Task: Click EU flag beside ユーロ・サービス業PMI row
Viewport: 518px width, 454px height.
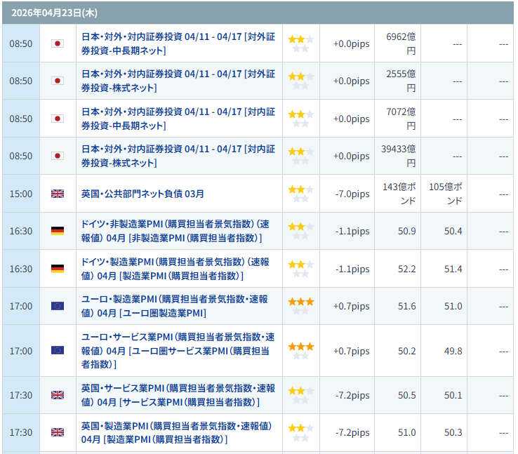Action: [x=58, y=350]
